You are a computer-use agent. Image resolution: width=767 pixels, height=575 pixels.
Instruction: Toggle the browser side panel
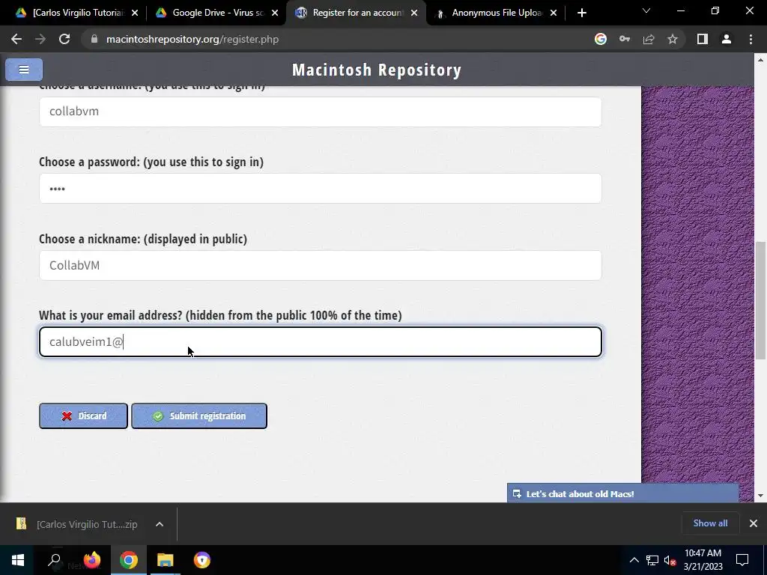tap(703, 39)
